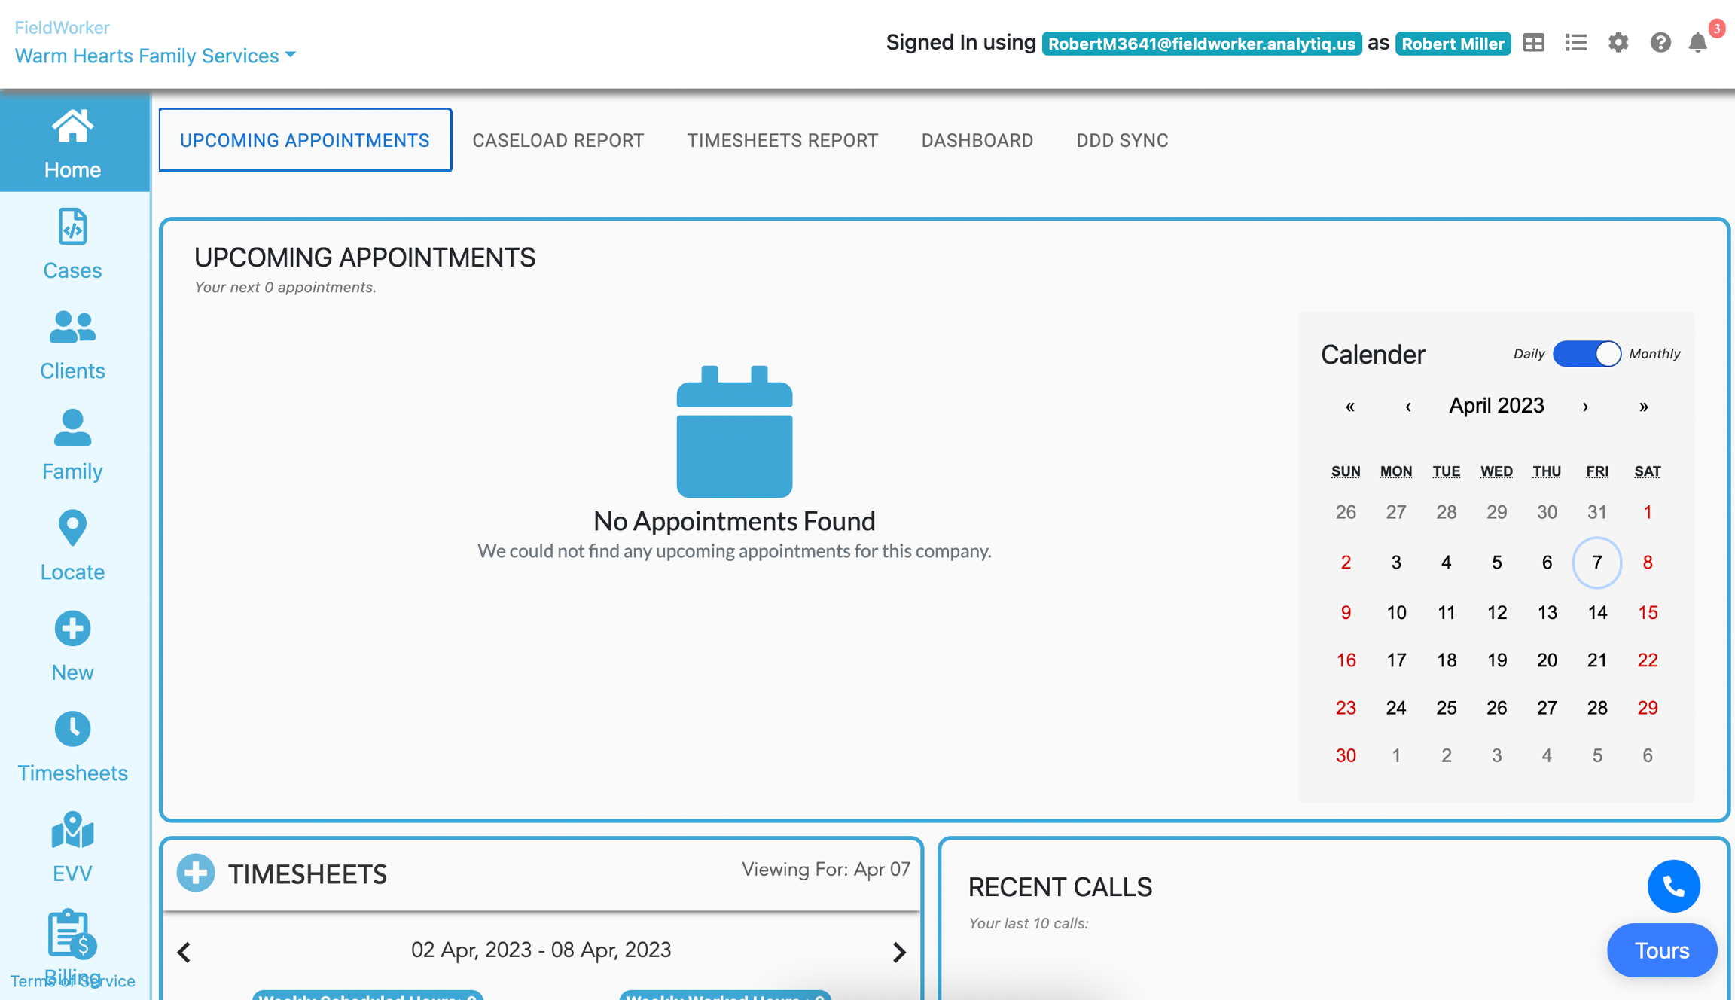Advance timesheets to the next week
The width and height of the screenshot is (1735, 1000).
coord(899,952)
